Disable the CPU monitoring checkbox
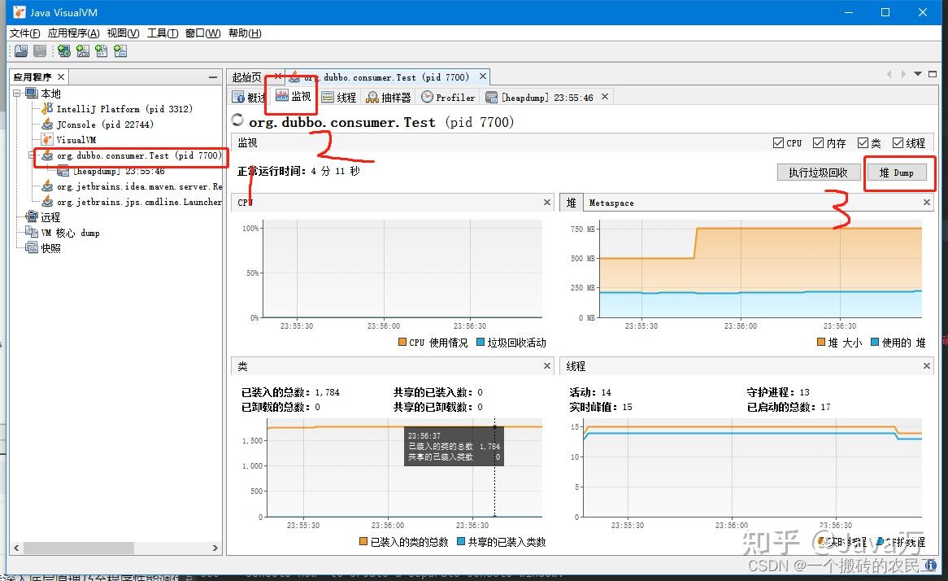 coord(779,142)
